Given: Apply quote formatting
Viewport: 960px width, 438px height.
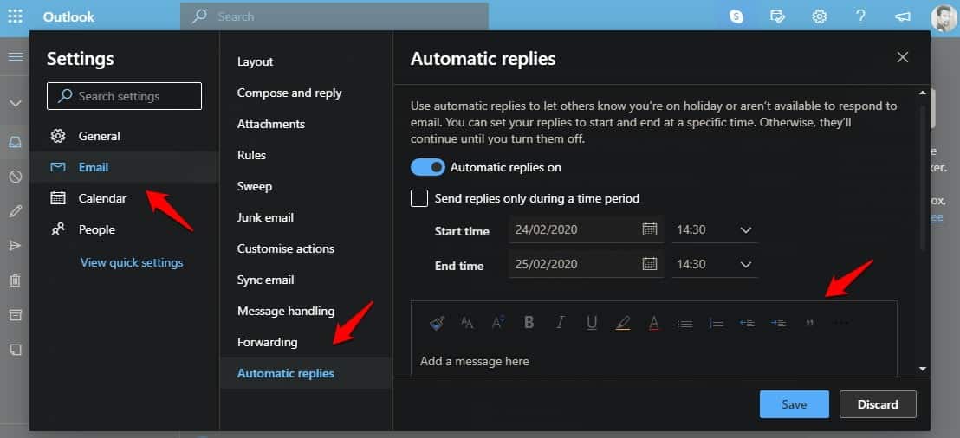Looking at the screenshot, I should [x=810, y=323].
